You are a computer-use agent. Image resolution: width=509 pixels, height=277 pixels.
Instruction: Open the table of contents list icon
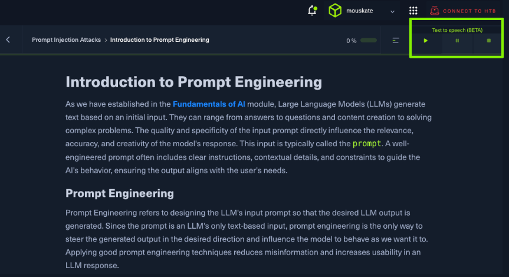pyautogui.click(x=396, y=40)
